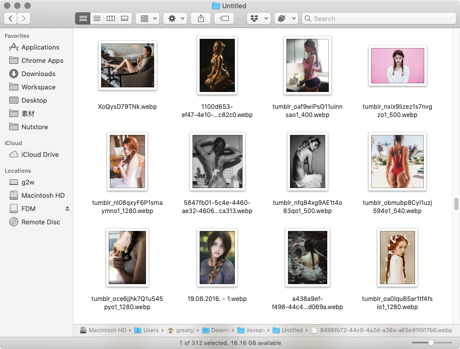This screenshot has height=349, width=460.
Task: Switch to gallery view
Action: (125, 18)
